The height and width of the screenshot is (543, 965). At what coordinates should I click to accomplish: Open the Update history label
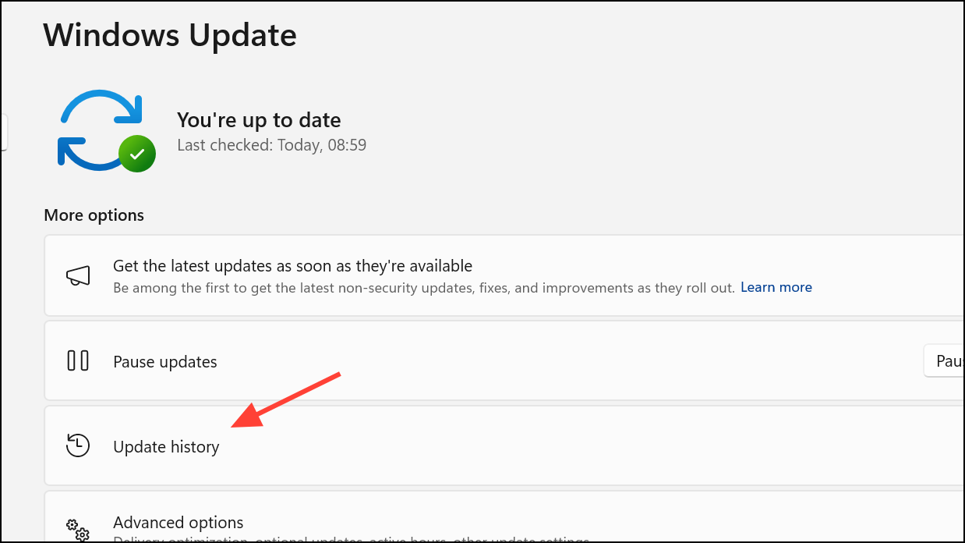[x=166, y=447]
